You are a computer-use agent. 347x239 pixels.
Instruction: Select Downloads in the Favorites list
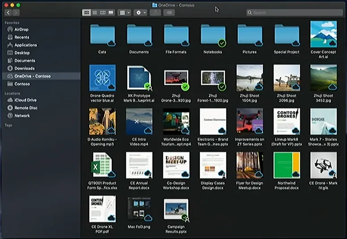pos(24,68)
